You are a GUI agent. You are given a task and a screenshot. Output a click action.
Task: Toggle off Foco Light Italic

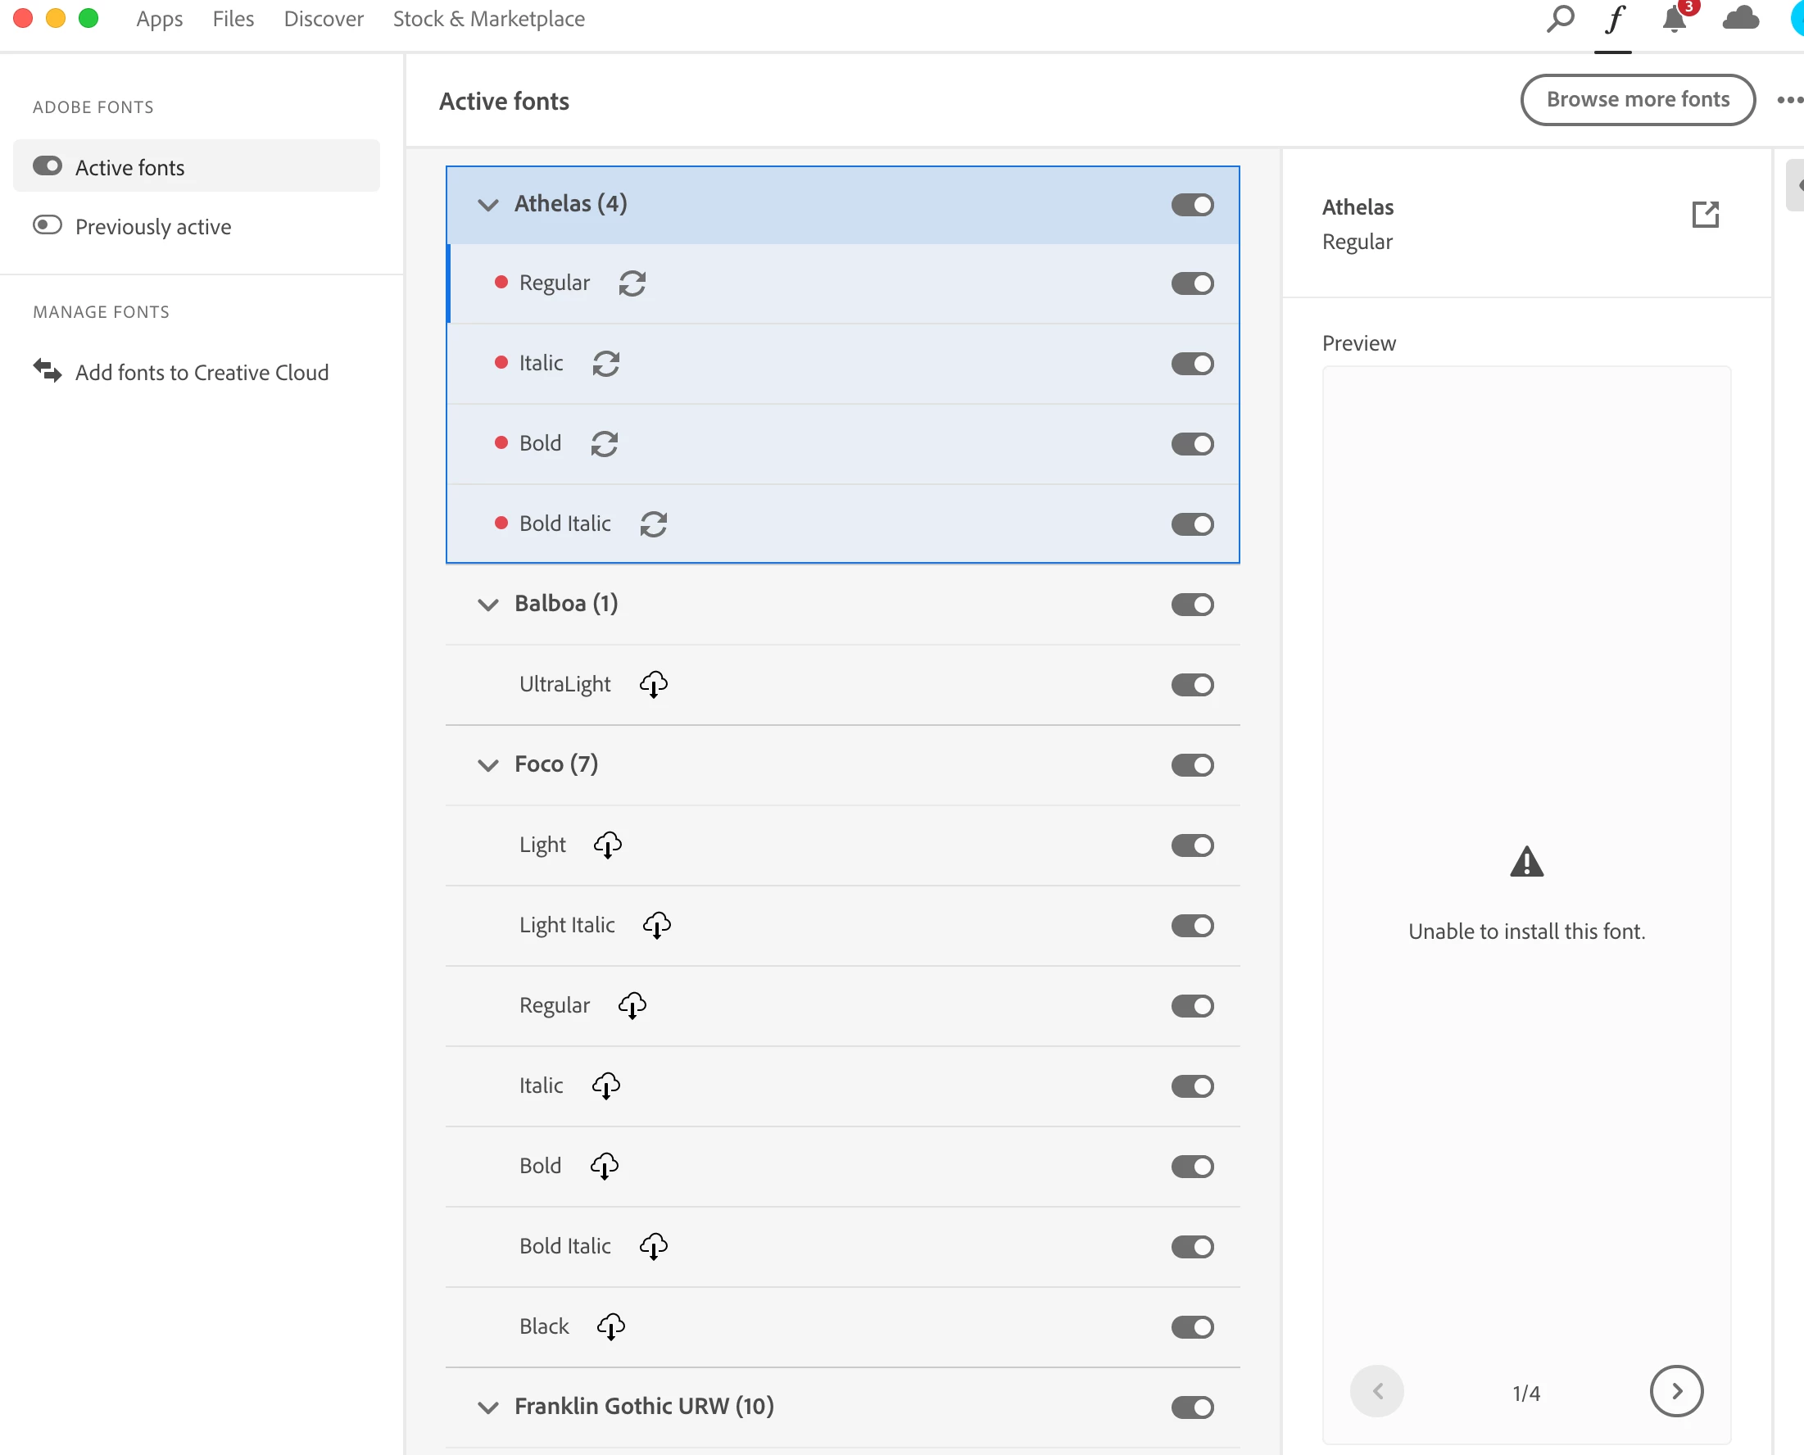[x=1191, y=925]
